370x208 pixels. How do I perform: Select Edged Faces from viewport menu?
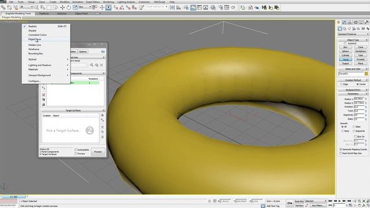[x=46, y=39]
